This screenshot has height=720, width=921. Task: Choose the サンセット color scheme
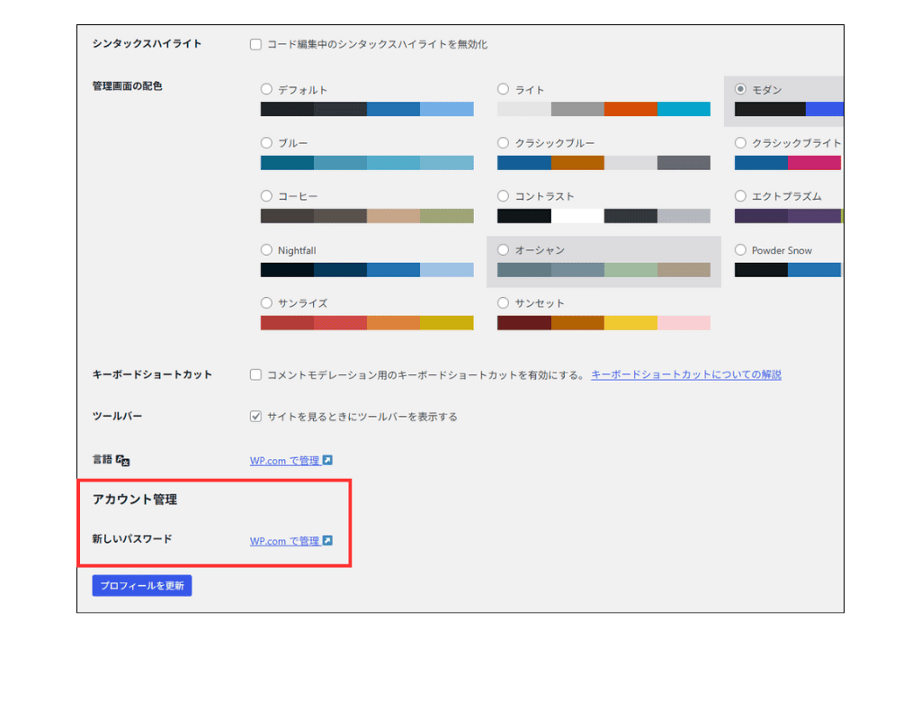click(x=503, y=302)
